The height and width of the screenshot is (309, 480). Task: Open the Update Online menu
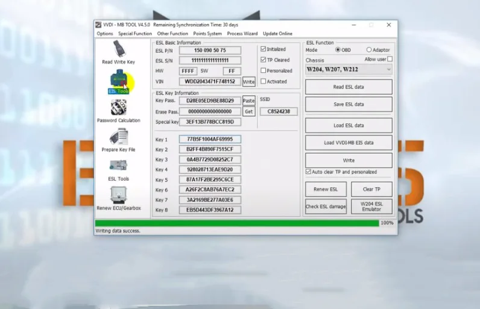tap(277, 34)
